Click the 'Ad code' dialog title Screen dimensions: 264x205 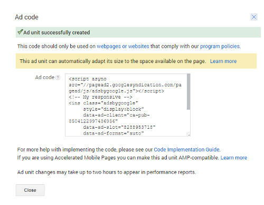pos(26,17)
